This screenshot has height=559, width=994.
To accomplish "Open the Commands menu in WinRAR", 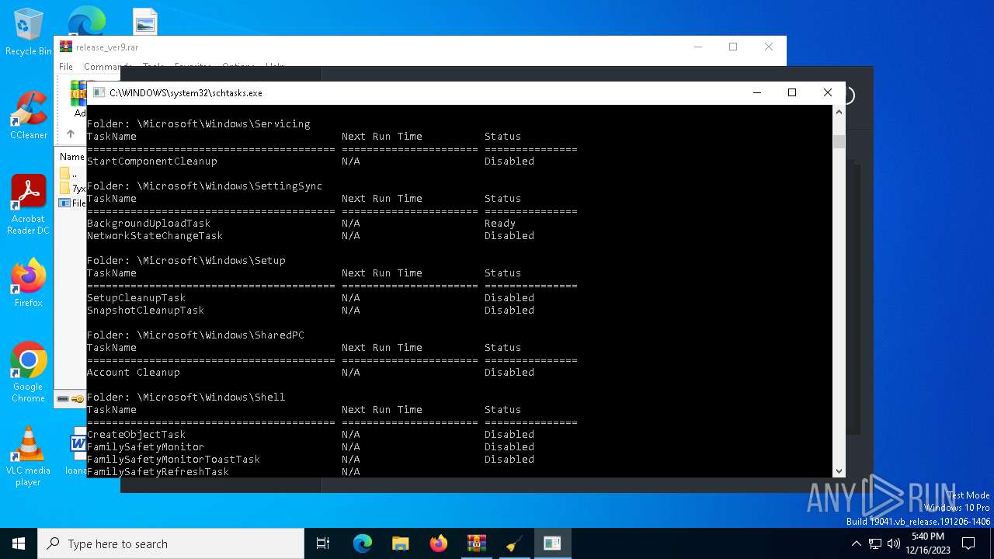I will click(x=108, y=67).
